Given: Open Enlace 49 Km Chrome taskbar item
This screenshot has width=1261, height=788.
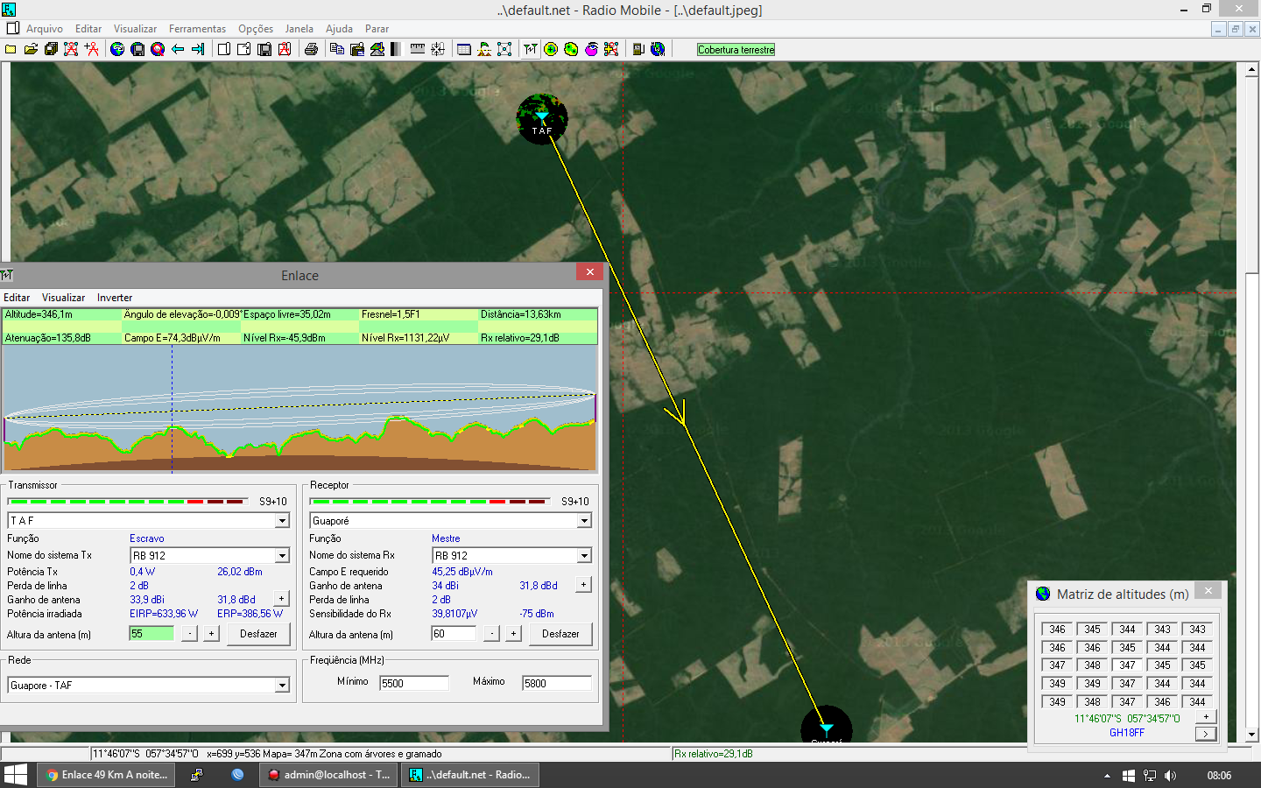Looking at the screenshot, I should tap(106, 775).
